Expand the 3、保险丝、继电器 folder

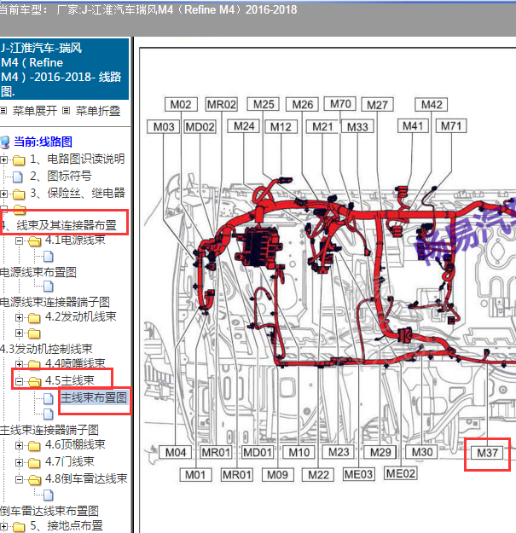pos(3,194)
